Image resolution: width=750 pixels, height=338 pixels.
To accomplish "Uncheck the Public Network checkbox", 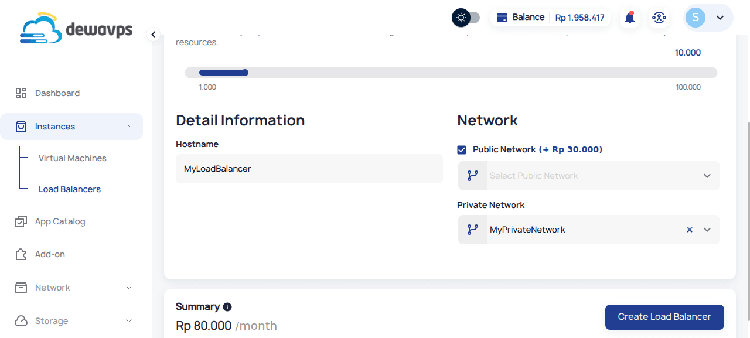I will point(462,150).
